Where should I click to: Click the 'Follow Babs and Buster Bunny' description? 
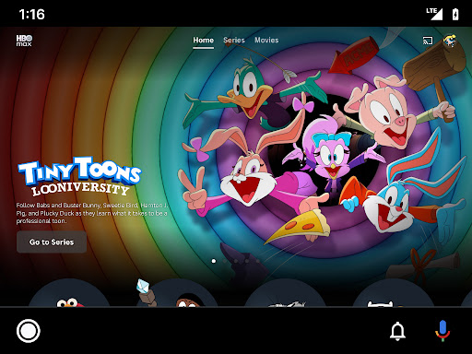coord(92,213)
